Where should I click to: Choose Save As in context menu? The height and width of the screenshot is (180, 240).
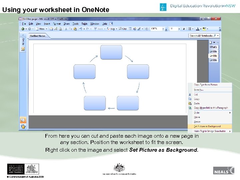point(210,90)
